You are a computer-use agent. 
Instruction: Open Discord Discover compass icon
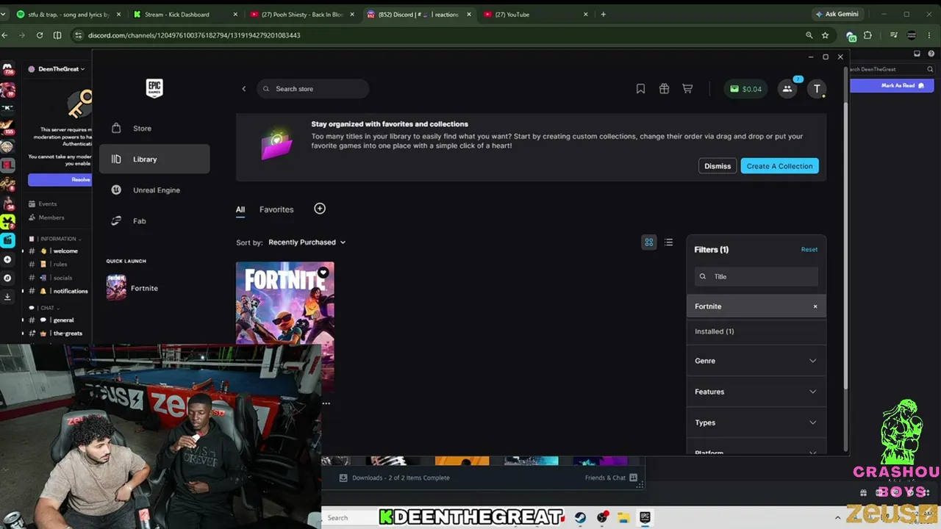point(7,278)
